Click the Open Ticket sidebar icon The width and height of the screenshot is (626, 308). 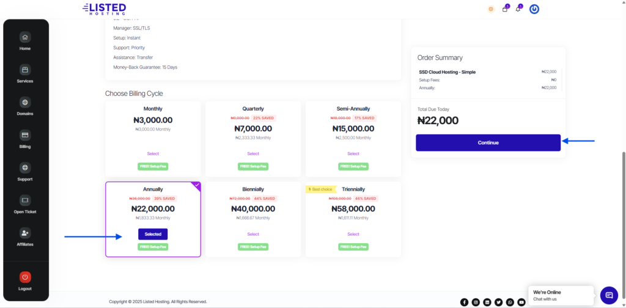pyautogui.click(x=25, y=200)
